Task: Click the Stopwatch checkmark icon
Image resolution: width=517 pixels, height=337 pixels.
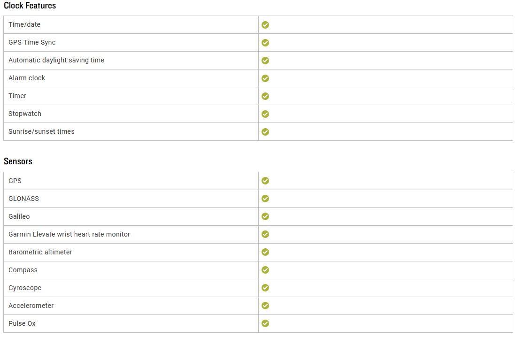Action: pyautogui.click(x=265, y=114)
